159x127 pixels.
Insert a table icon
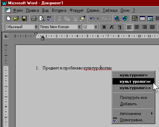tap(142, 18)
